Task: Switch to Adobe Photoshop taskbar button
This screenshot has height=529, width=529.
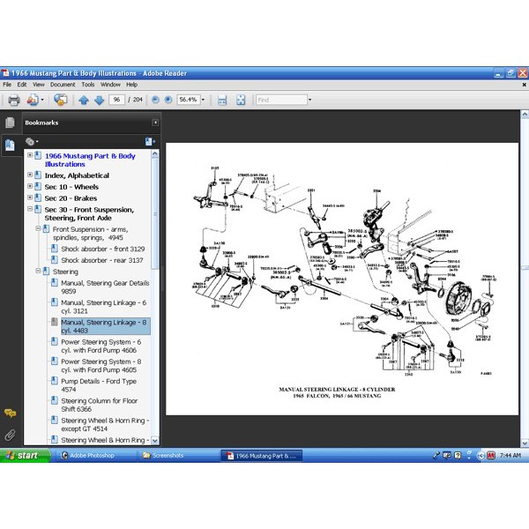Action: point(94,456)
